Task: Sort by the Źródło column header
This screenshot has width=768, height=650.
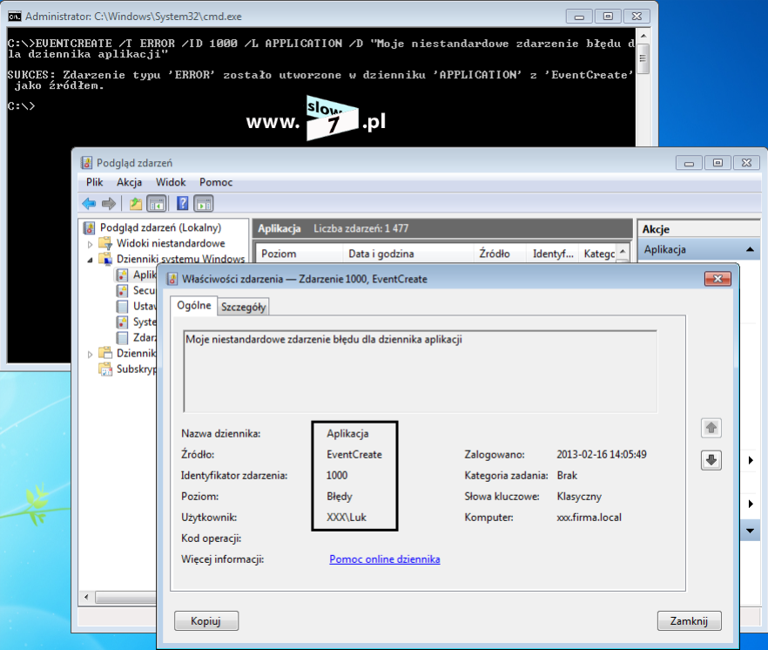Action: coord(500,254)
